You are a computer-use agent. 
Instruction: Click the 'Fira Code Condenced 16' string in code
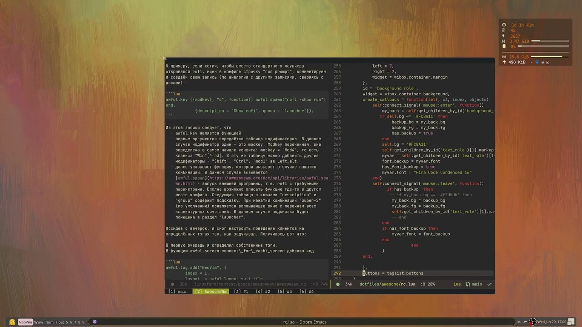click(x=443, y=173)
